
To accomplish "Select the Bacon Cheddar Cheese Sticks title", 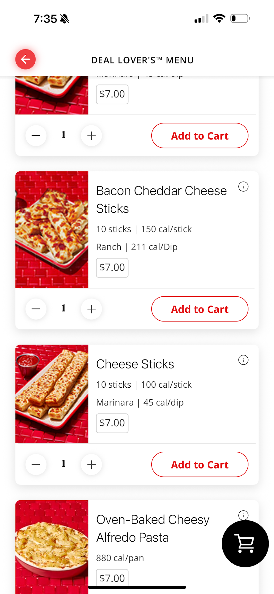I will 161,200.
